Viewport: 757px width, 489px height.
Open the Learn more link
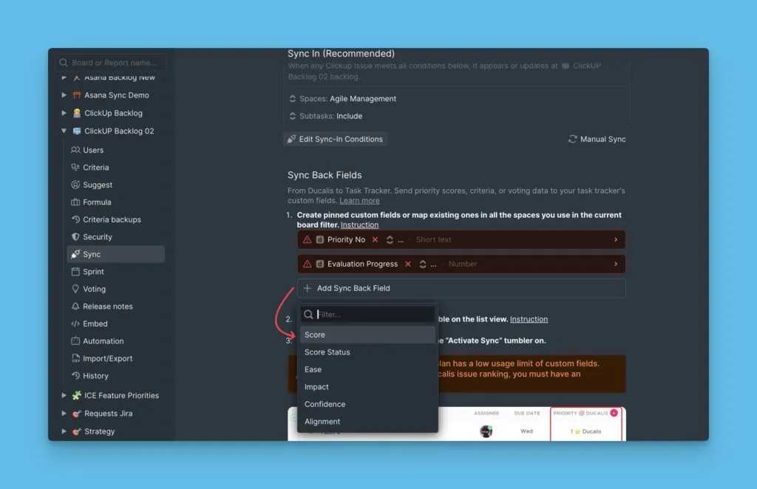pos(359,201)
